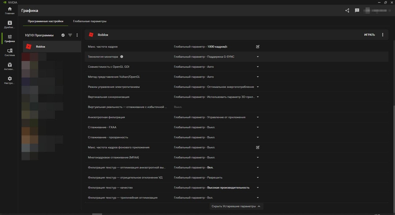395x215 pixels.
Task: Open Фильтрация текстур трилинейная оптимизация dropdown
Action: [258, 198]
